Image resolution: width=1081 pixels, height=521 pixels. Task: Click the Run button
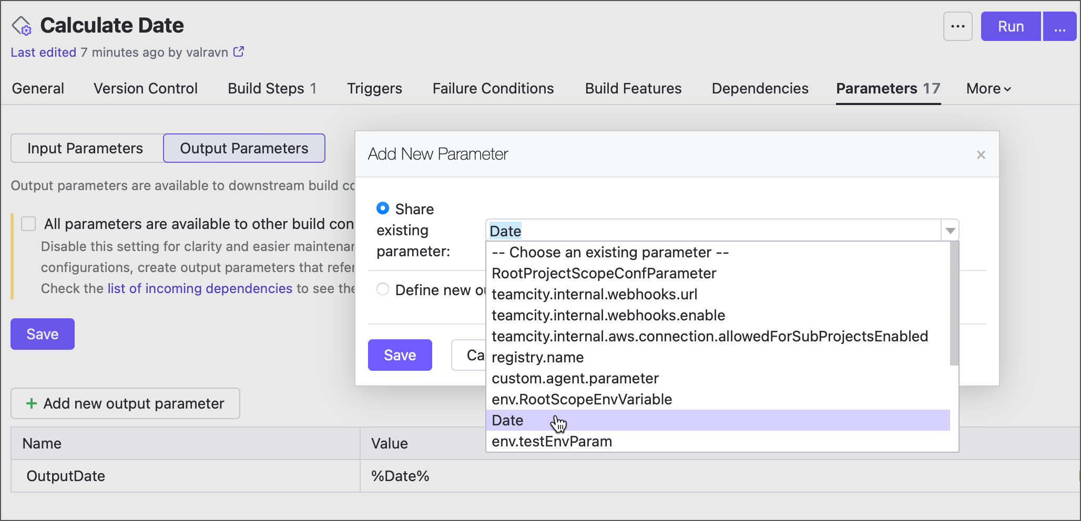point(1010,26)
